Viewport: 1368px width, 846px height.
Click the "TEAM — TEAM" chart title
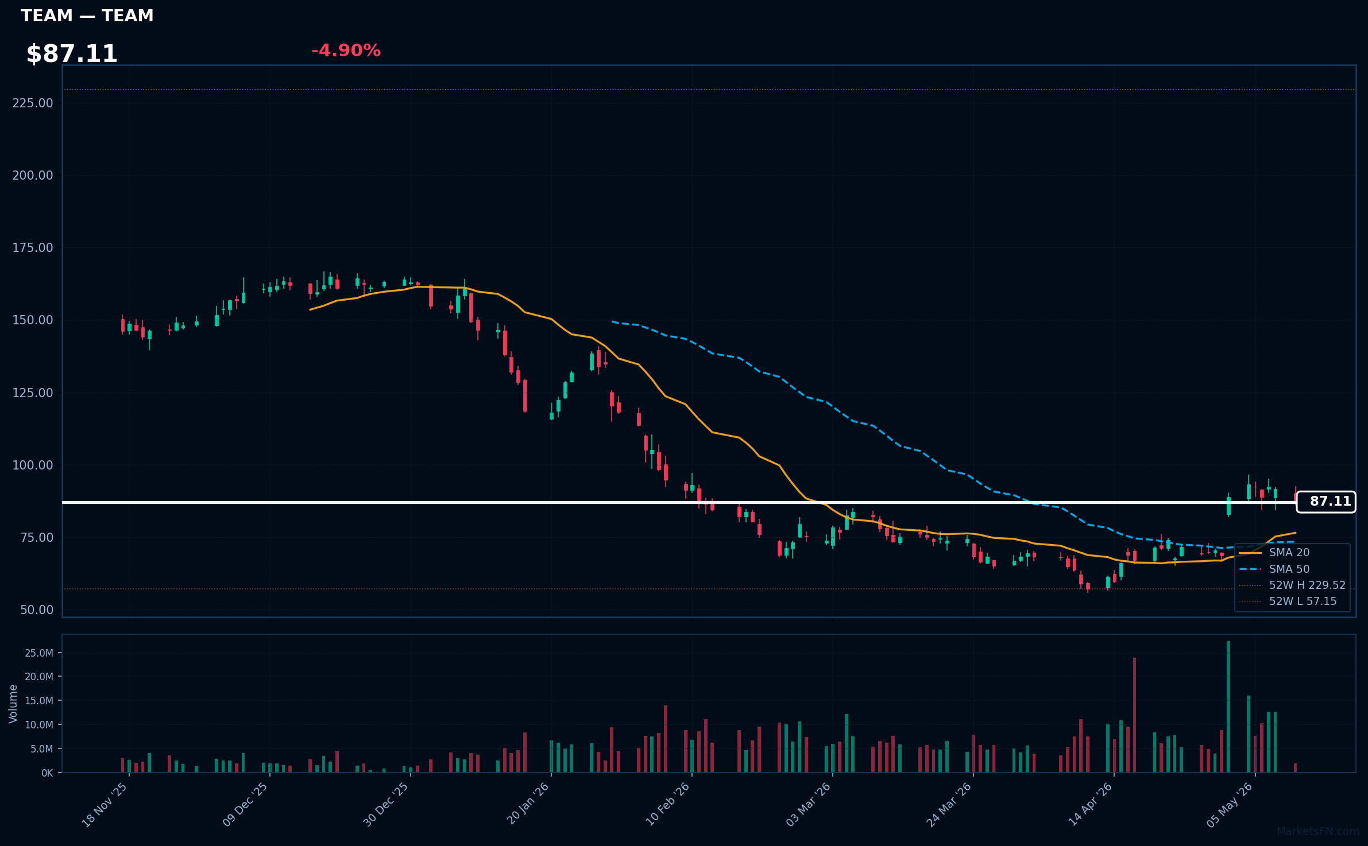tap(87, 15)
